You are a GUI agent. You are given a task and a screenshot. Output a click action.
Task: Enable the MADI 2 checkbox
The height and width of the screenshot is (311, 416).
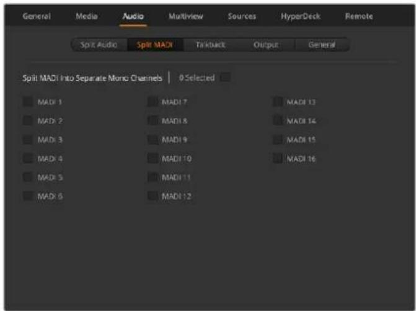pos(28,120)
